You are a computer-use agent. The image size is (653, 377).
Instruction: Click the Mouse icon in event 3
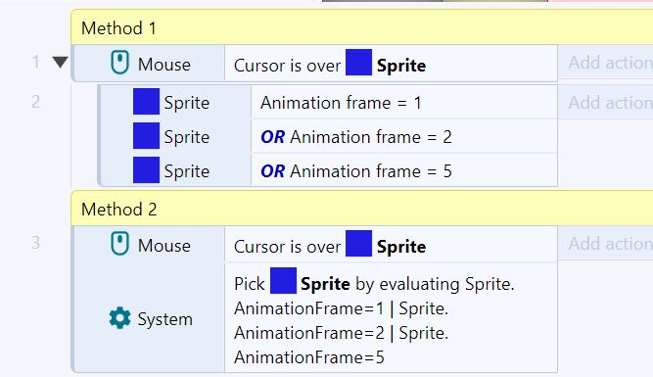120,244
